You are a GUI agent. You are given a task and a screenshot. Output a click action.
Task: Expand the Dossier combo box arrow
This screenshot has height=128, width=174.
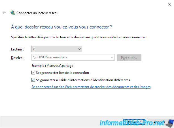[112, 58]
